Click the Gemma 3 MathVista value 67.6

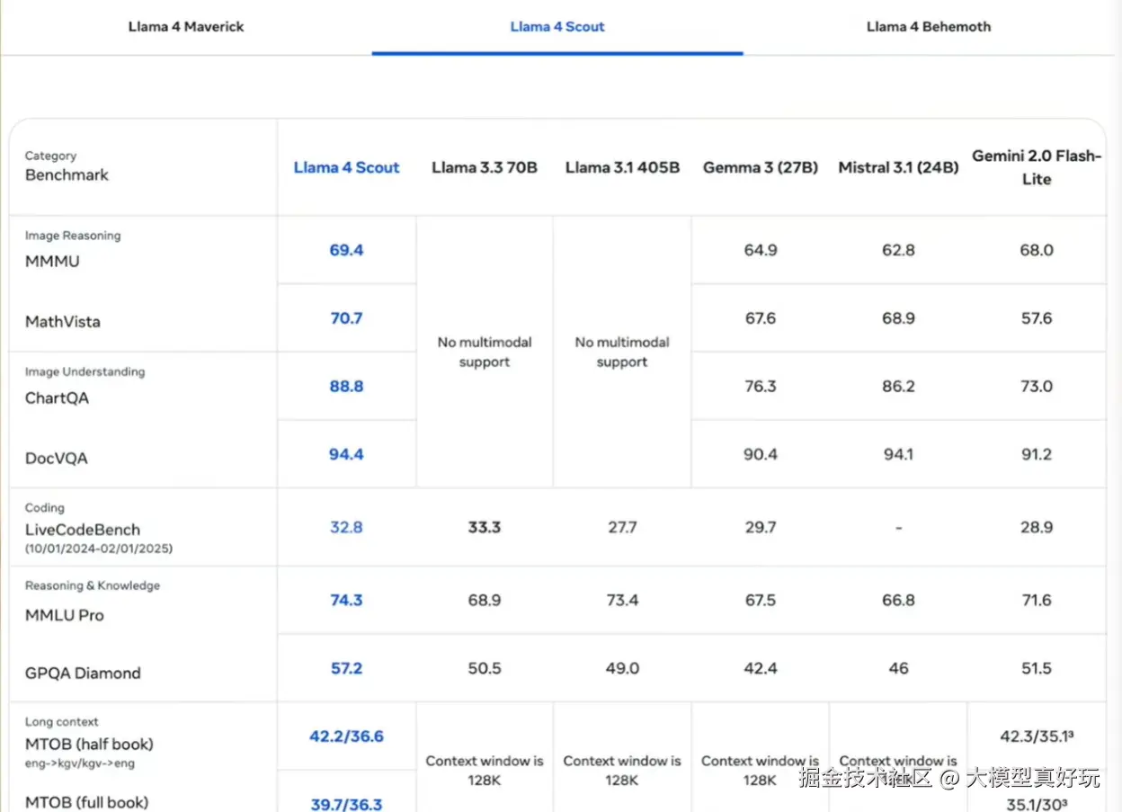(x=761, y=318)
